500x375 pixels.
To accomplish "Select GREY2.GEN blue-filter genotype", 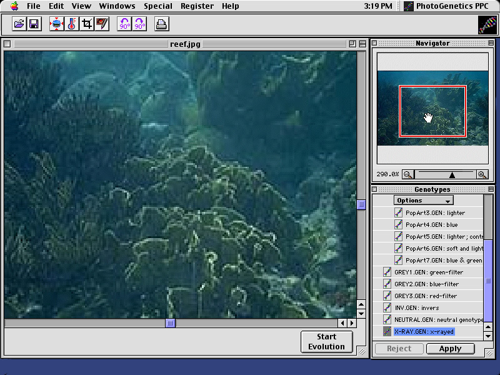I will click(426, 284).
